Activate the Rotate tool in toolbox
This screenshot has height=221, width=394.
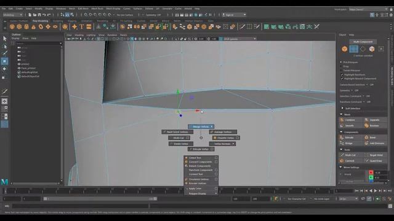4,69
